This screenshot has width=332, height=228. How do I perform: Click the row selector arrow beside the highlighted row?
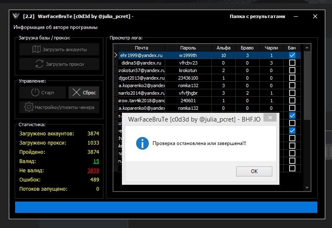(x=116, y=55)
